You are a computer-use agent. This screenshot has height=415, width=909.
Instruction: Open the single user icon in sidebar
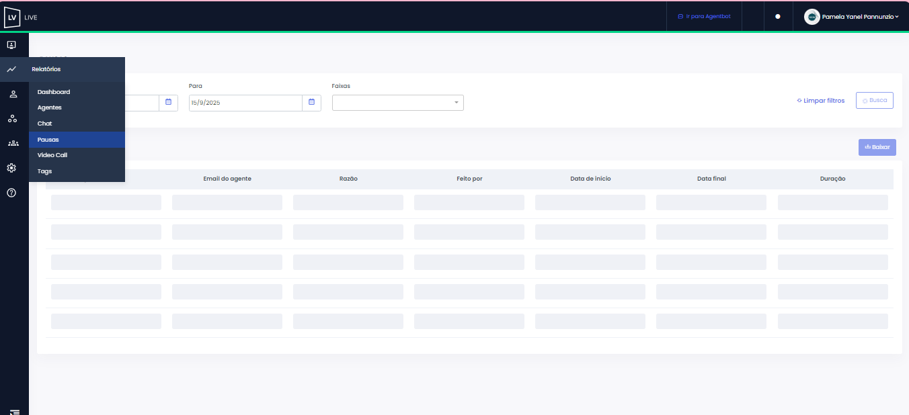click(x=13, y=94)
